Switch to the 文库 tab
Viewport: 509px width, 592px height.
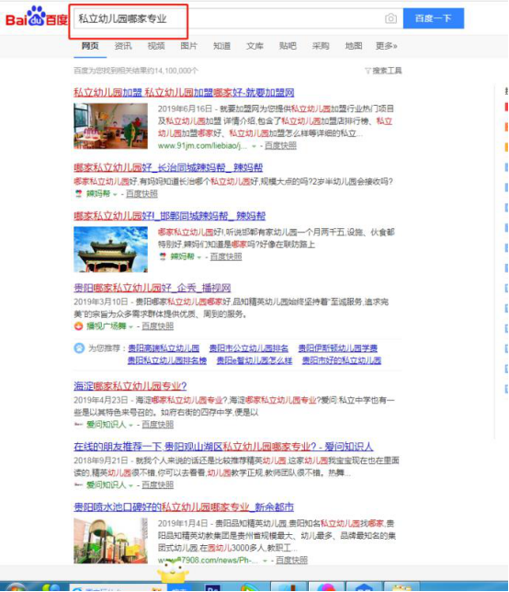click(x=254, y=46)
